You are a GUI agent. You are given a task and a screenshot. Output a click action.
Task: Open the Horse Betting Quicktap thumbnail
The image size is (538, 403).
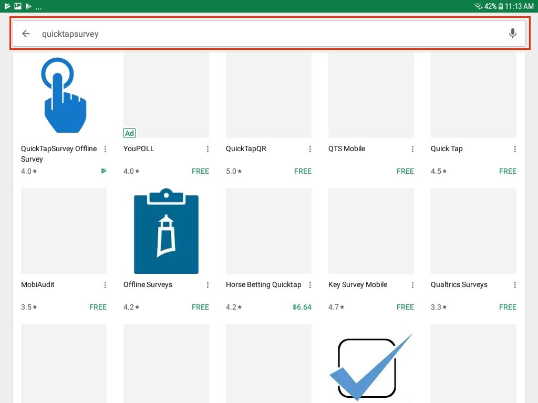[268, 231]
